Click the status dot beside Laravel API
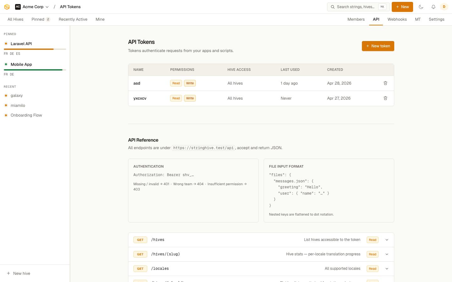This screenshot has width=452, height=282. (6, 44)
